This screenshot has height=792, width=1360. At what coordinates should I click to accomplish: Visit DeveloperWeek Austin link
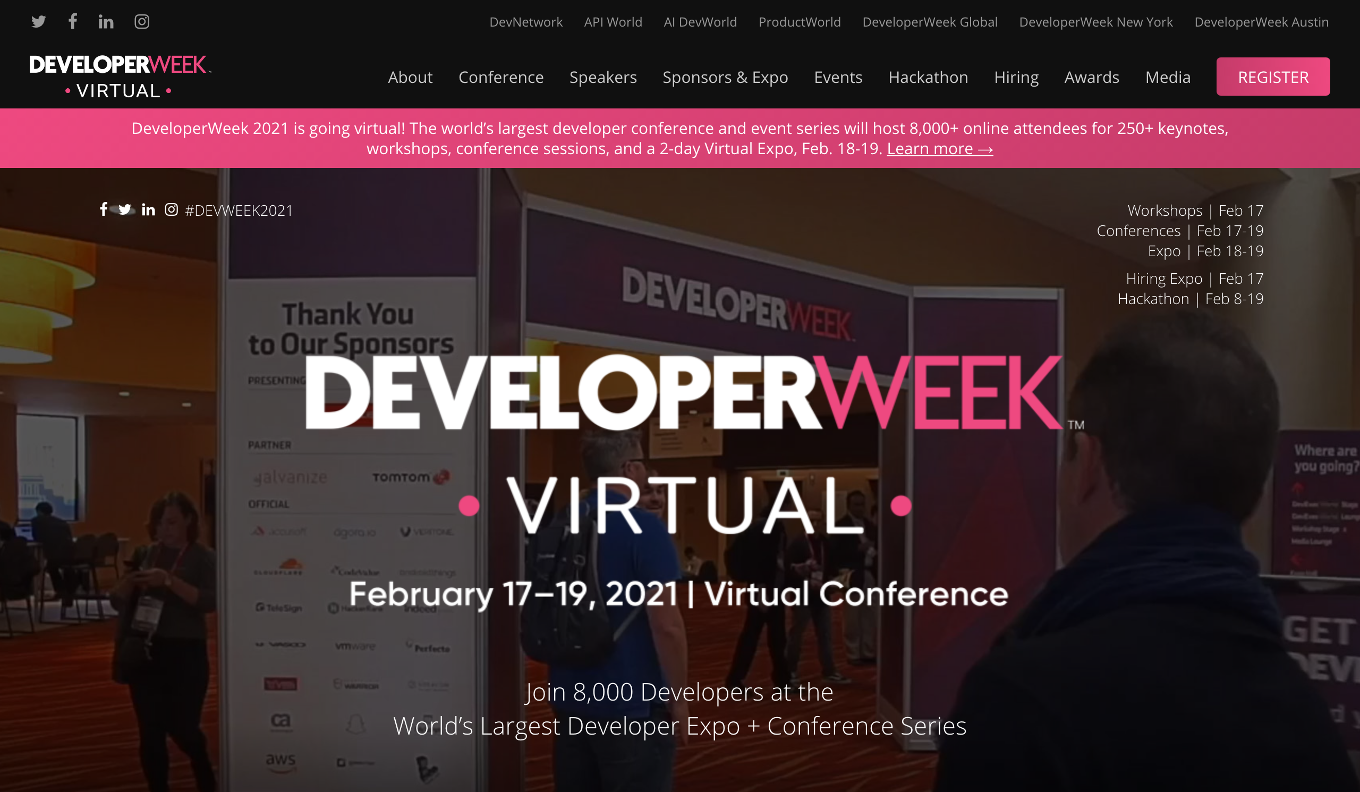[x=1262, y=22]
